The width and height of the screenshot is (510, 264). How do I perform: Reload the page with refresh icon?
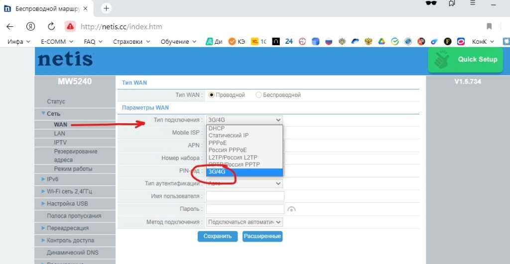pyautogui.click(x=51, y=26)
